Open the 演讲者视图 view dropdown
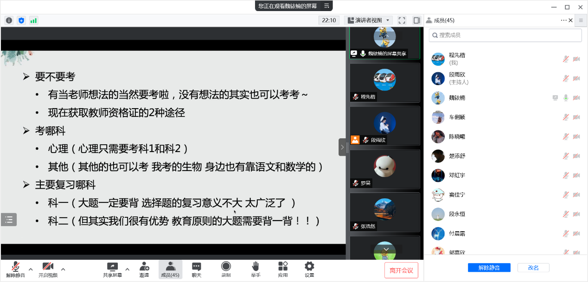 tap(369, 20)
